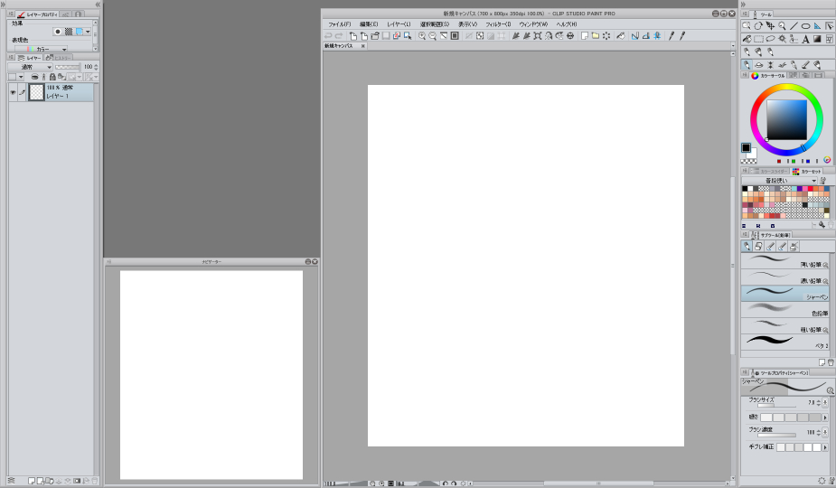This screenshot has width=836, height=488.
Task: Hide レイヤー 1 using the eye icon
Action: (x=13, y=92)
